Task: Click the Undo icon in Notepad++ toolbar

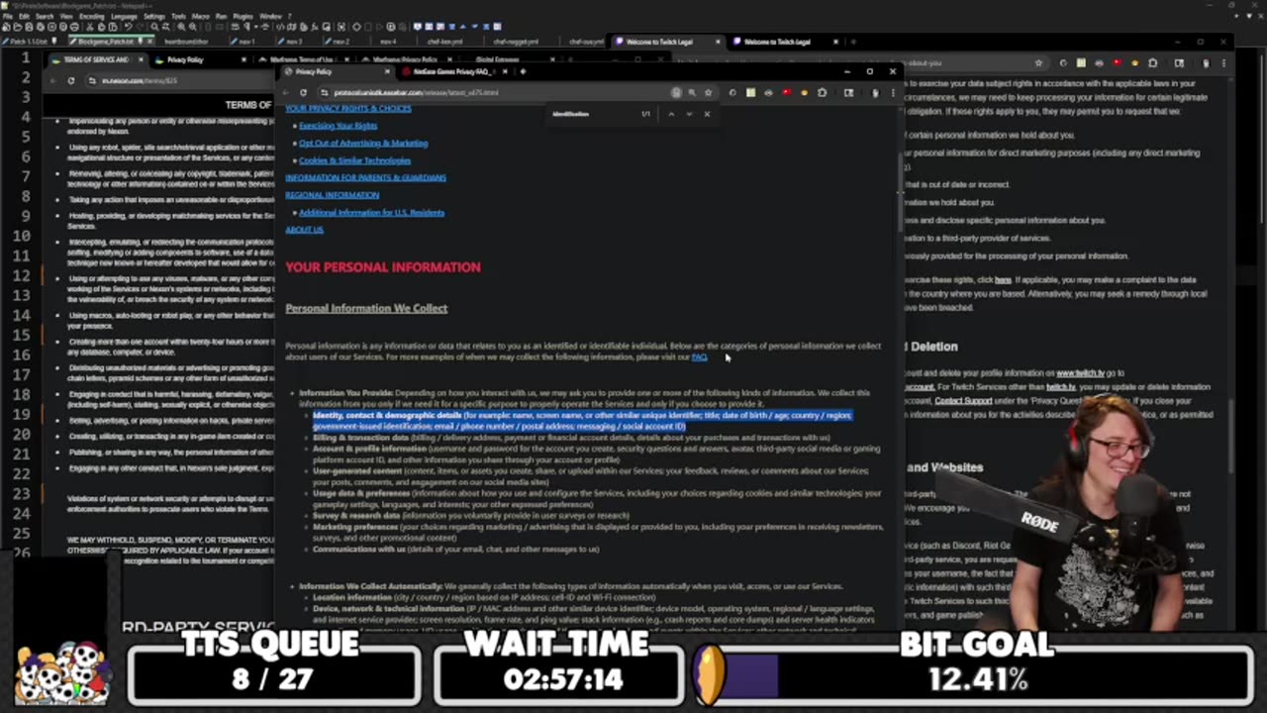Action: click(x=129, y=27)
